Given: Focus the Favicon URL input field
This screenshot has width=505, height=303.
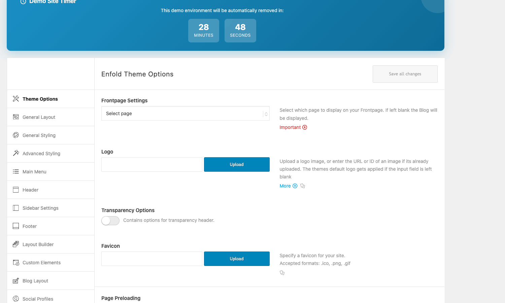Looking at the screenshot, I should [x=152, y=259].
